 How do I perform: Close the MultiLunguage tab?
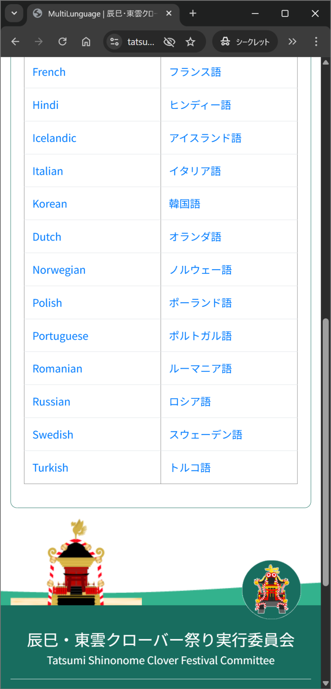click(169, 13)
